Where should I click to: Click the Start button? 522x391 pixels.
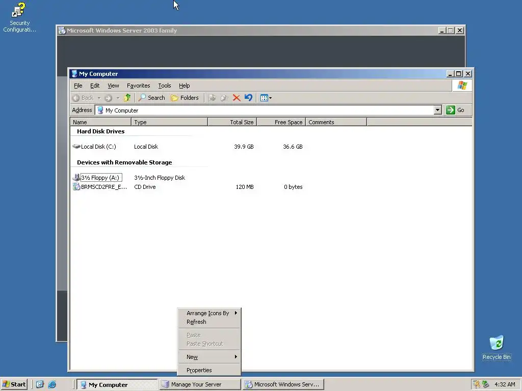click(x=14, y=384)
